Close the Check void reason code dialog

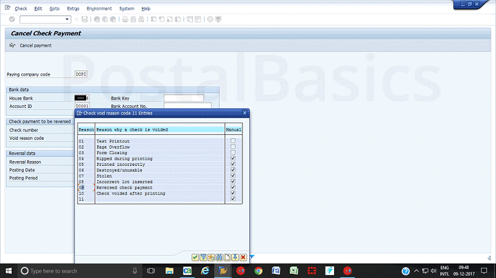[x=245, y=113]
